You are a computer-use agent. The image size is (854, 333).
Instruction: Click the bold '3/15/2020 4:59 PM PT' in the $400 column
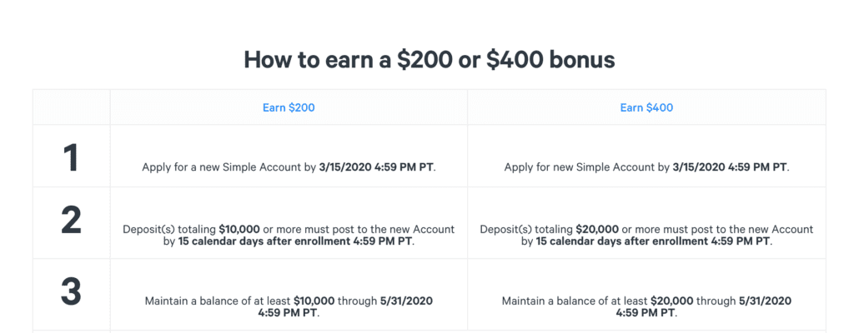pyautogui.click(x=730, y=167)
